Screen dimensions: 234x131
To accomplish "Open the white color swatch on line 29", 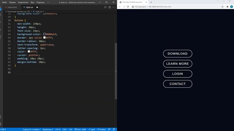I will tap(29, 51).
